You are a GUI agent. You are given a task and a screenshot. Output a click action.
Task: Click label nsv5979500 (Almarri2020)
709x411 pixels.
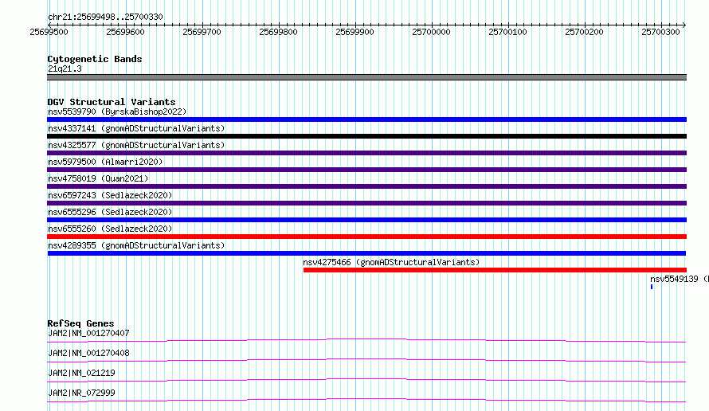click(x=105, y=162)
